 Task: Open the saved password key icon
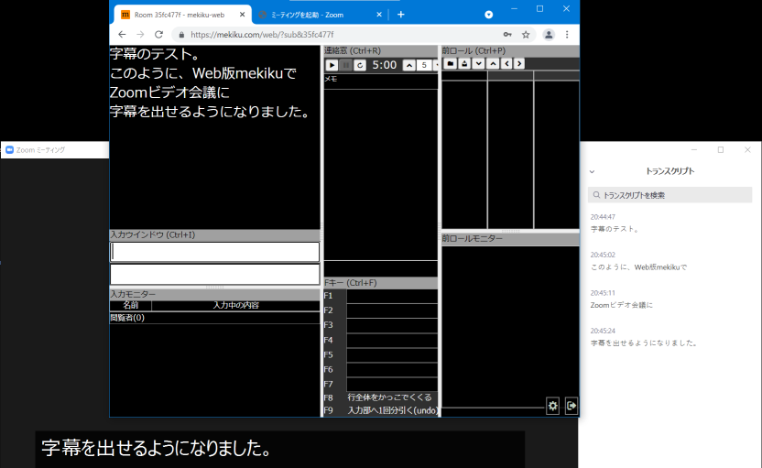coord(507,35)
